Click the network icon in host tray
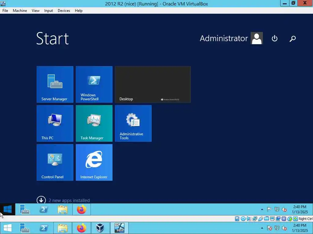 (x=277, y=228)
